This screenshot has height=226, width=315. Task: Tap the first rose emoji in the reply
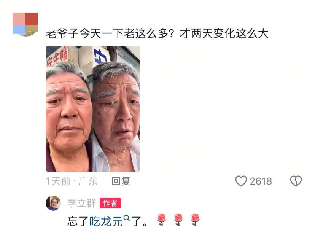pos(162,220)
